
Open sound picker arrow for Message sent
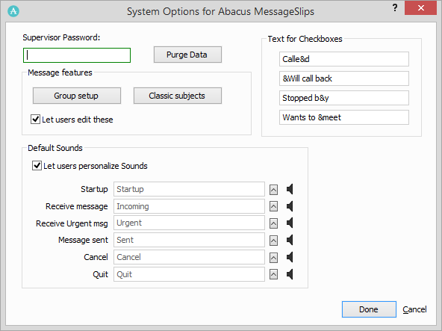click(273, 241)
